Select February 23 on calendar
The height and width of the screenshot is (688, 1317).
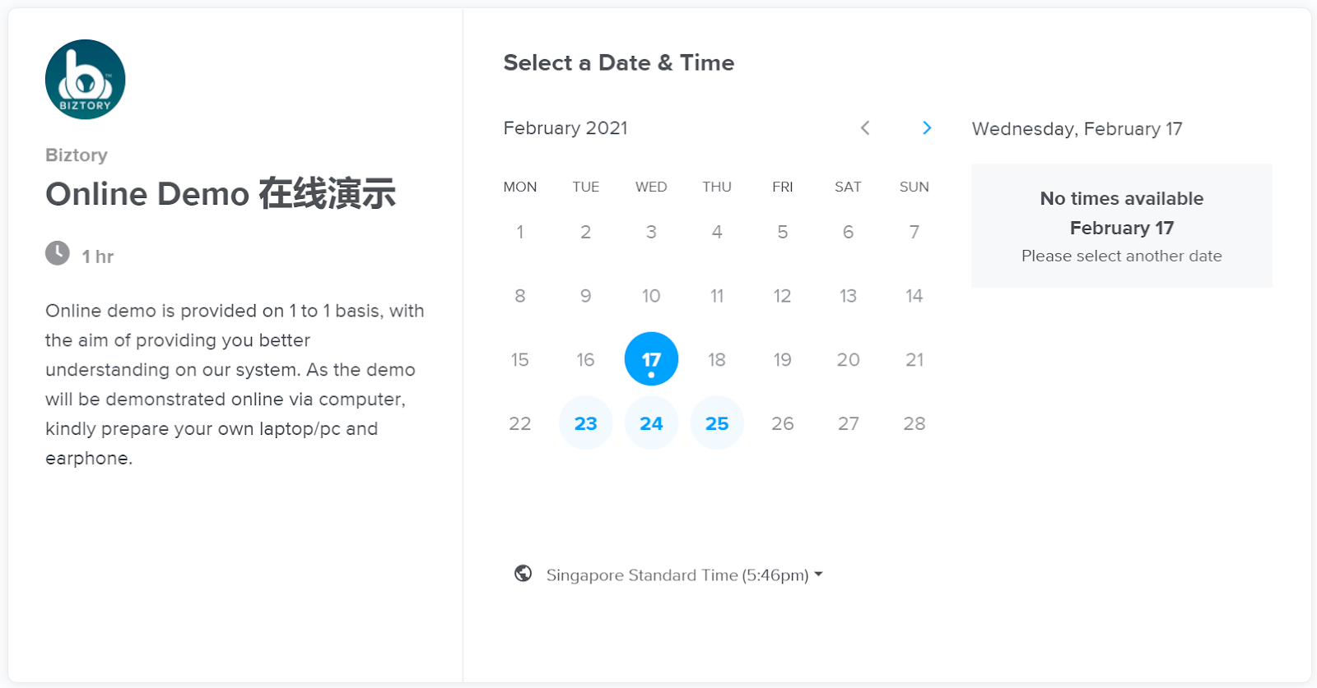(585, 423)
